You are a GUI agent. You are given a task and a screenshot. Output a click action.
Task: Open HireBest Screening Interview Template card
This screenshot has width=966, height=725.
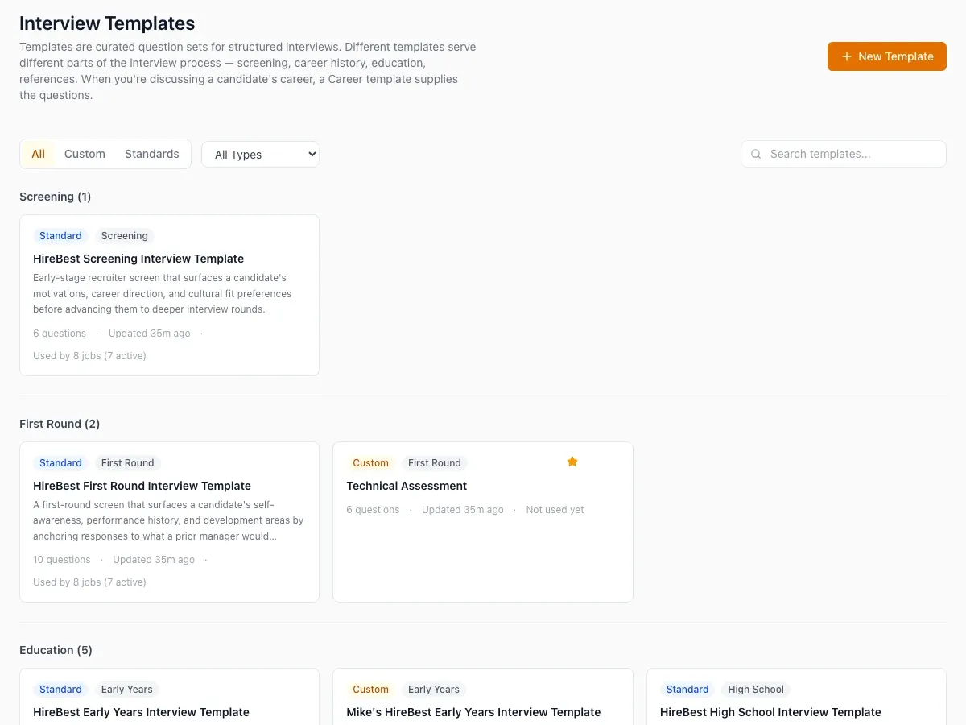(x=169, y=295)
